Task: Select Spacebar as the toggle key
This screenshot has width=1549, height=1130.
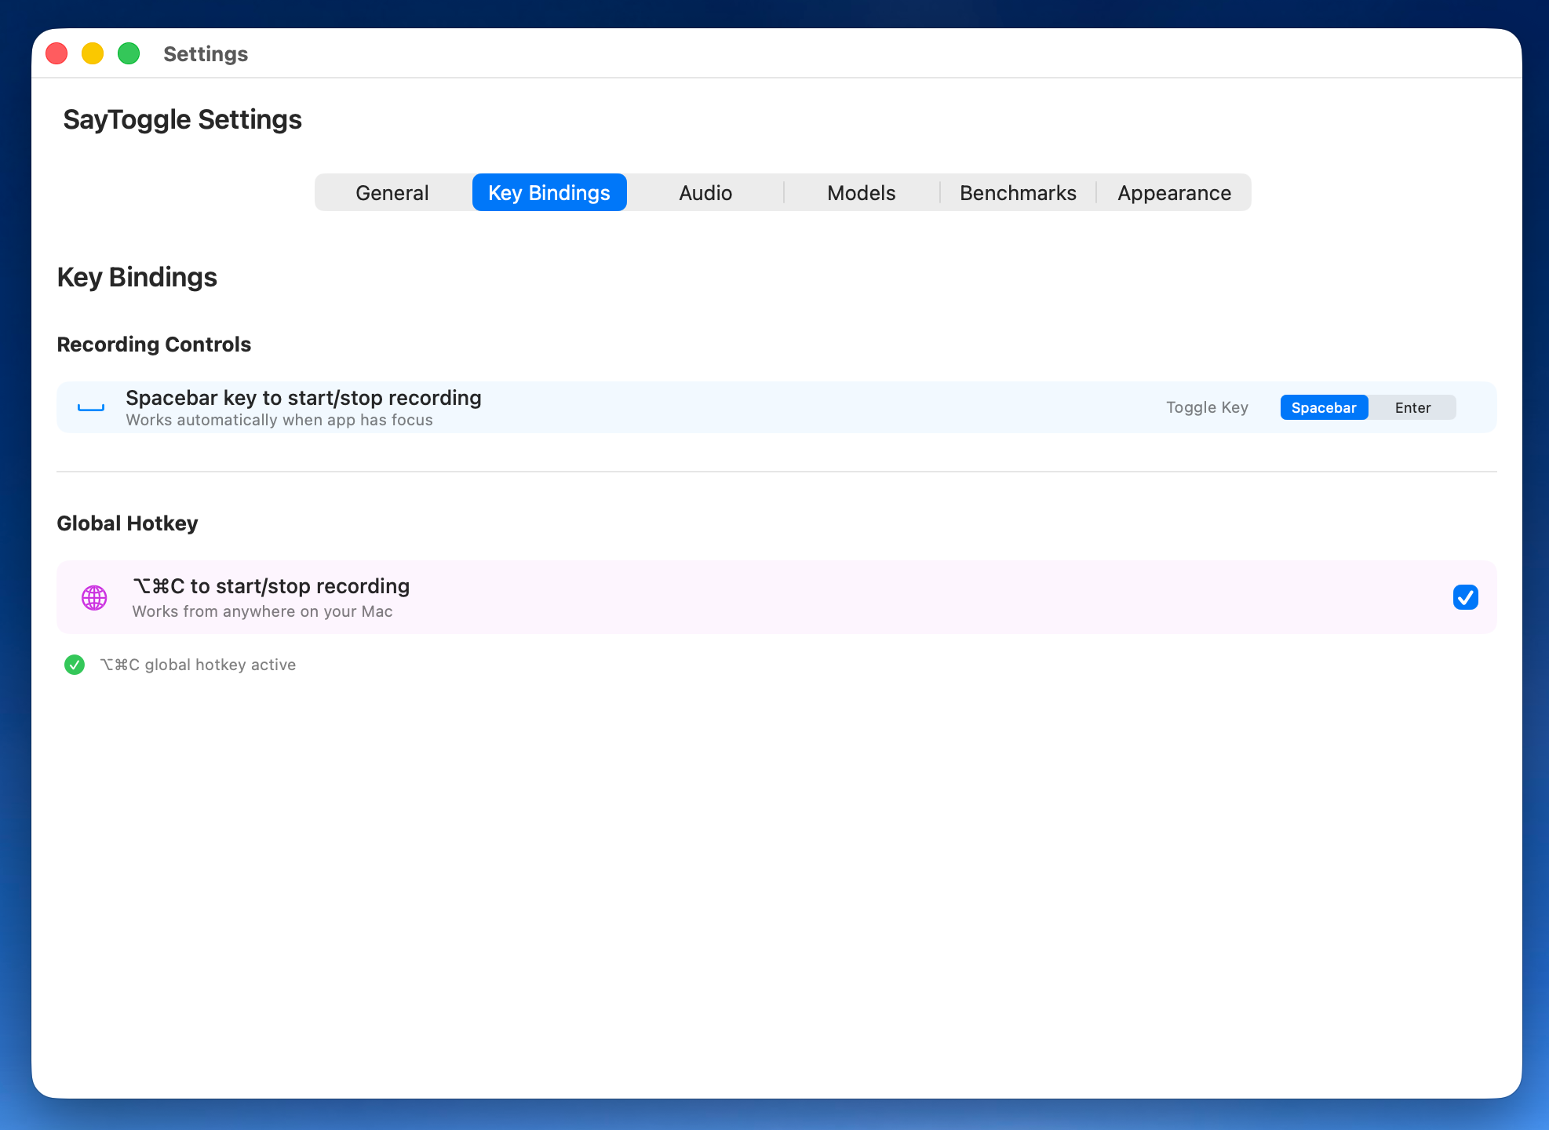Action: tap(1324, 407)
